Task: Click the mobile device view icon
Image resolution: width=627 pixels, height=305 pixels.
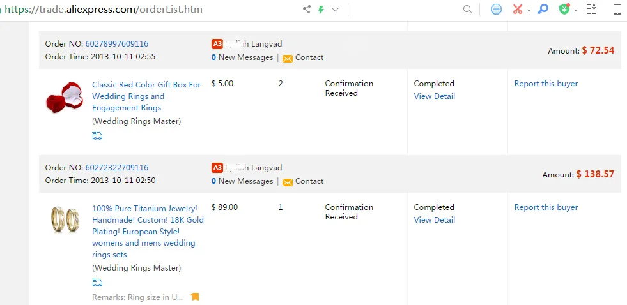Action: pyautogui.click(x=618, y=9)
